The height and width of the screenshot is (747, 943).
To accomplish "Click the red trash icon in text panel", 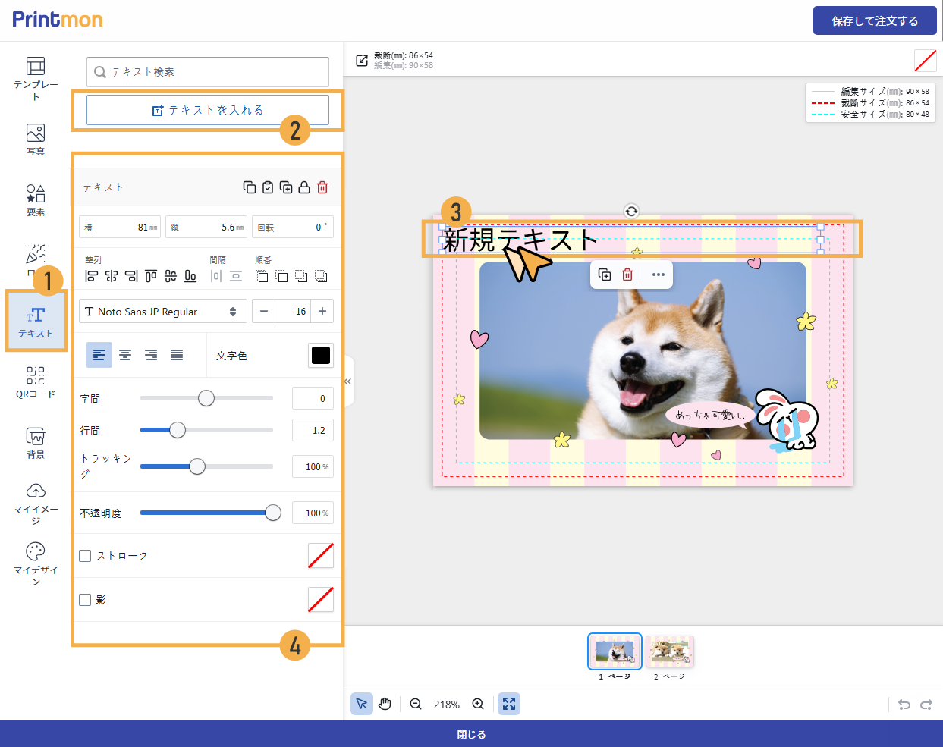I will [x=322, y=187].
